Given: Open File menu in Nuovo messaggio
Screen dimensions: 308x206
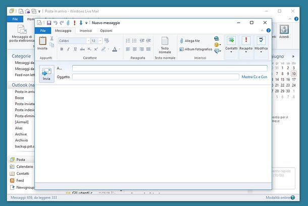Looking at the screenshot, I should [43, 31].
